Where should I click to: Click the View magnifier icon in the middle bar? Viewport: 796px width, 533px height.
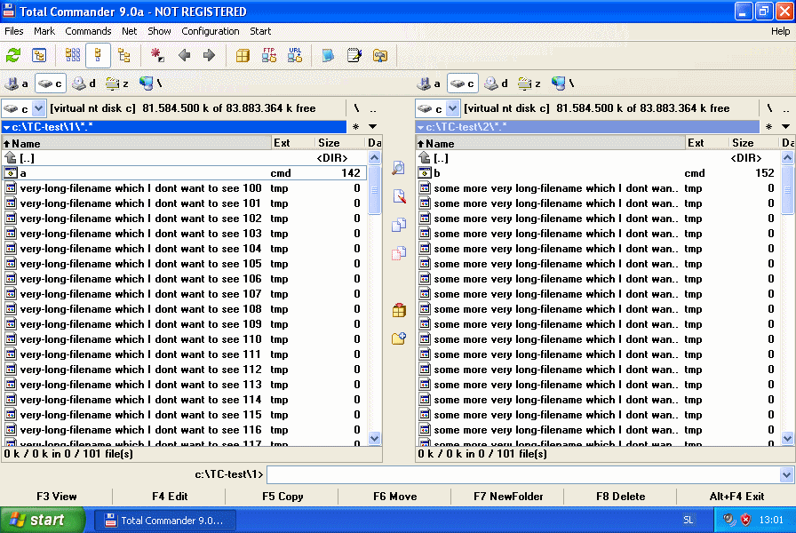(x=399, y=168)
